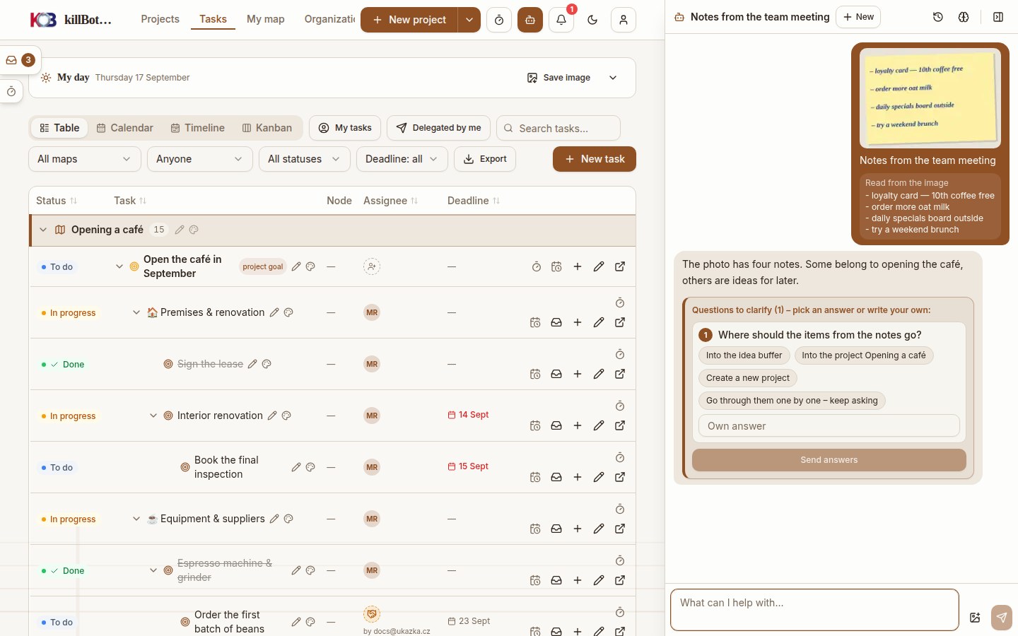Open the sticky notes image thumbnail
This screenshot has width=1018, height=636.
[930, 98]
